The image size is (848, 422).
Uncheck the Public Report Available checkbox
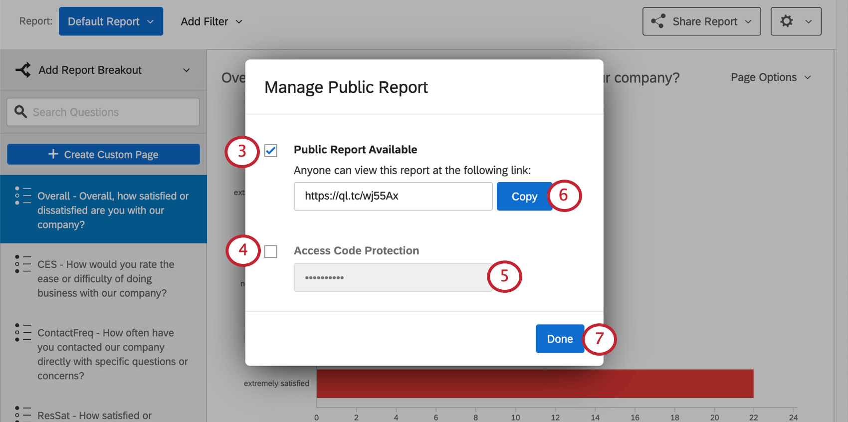pyautogui.click(x=271, y=151)
